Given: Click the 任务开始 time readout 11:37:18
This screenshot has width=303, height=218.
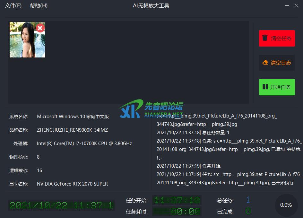Looking at the screenshot, I should pyautogui.click(x=177, y=200).
